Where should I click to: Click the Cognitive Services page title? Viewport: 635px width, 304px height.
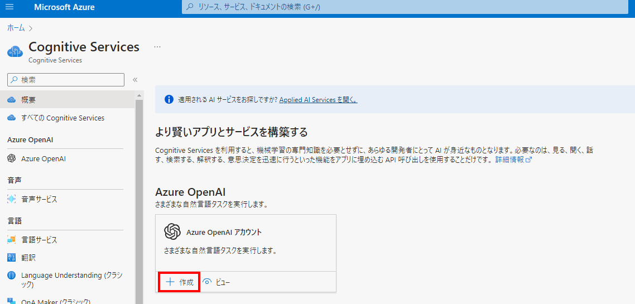click(x=84, y=47)
